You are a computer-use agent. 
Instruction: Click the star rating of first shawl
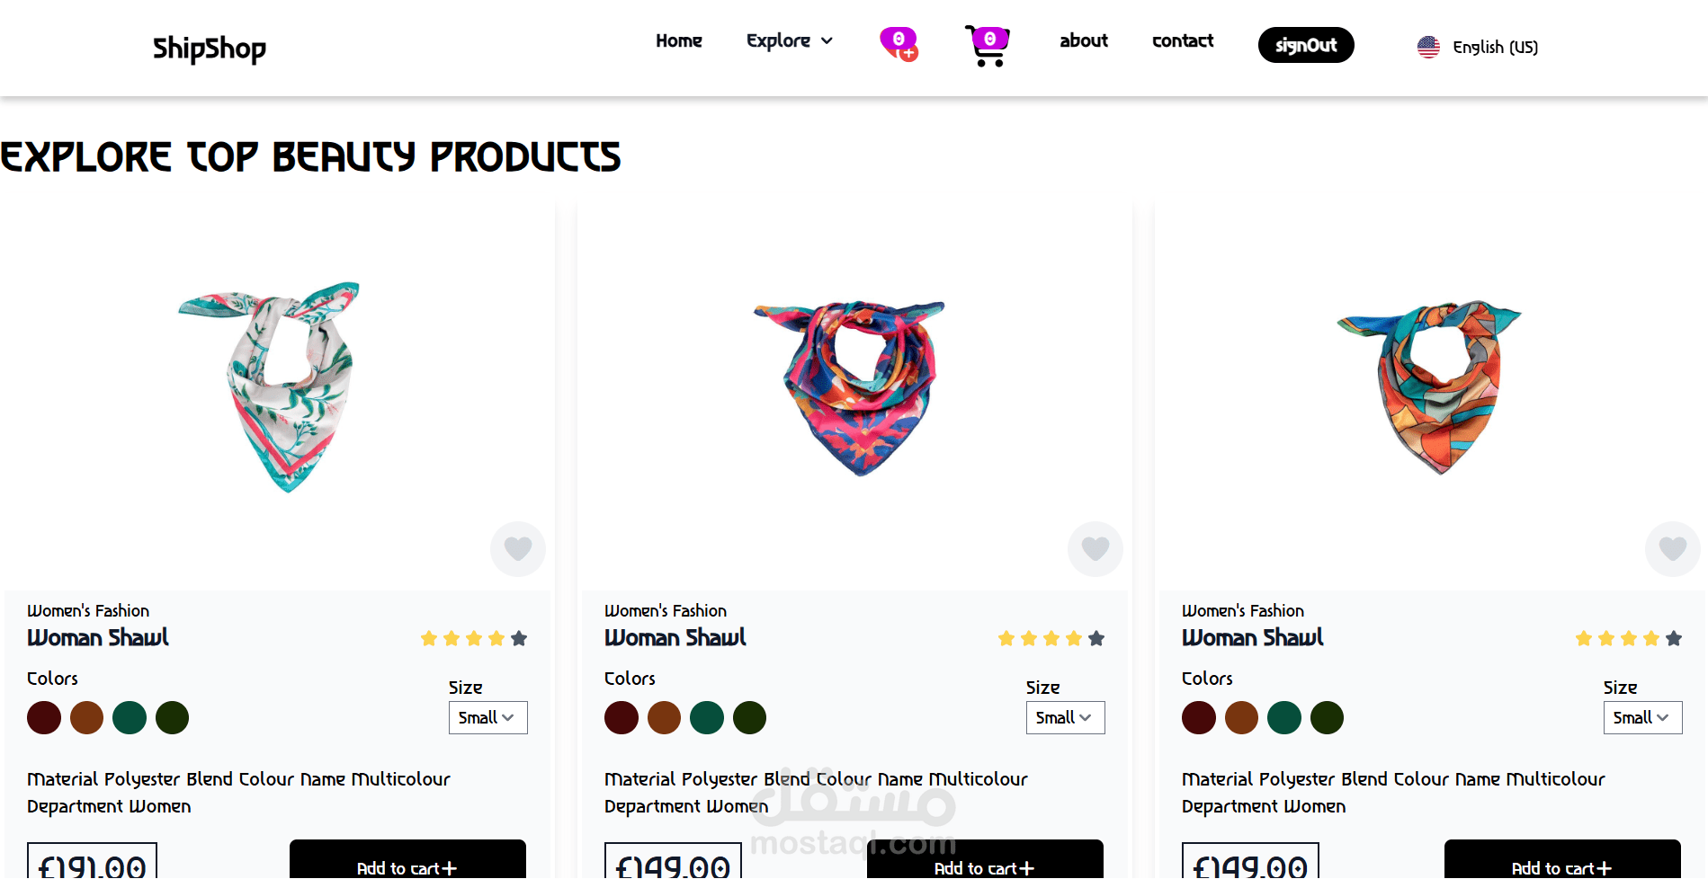point(474,638)
